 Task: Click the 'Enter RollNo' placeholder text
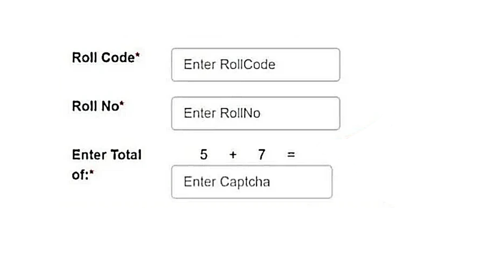point(222,113)
